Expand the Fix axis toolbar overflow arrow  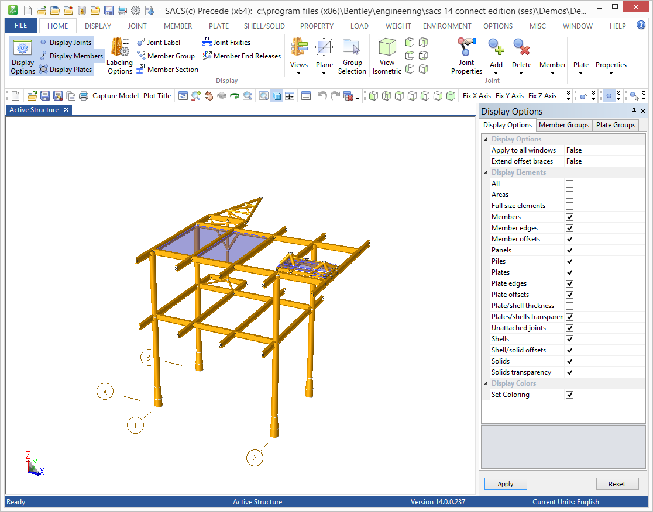[x=568, y=96]
